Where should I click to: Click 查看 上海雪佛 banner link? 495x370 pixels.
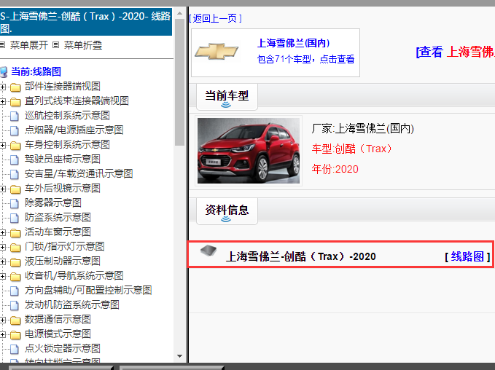(x=455, y=52)
